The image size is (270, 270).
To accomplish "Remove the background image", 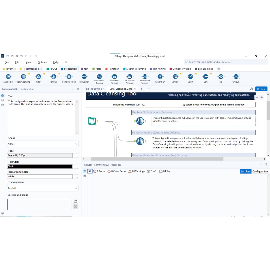I will (75, 207).
